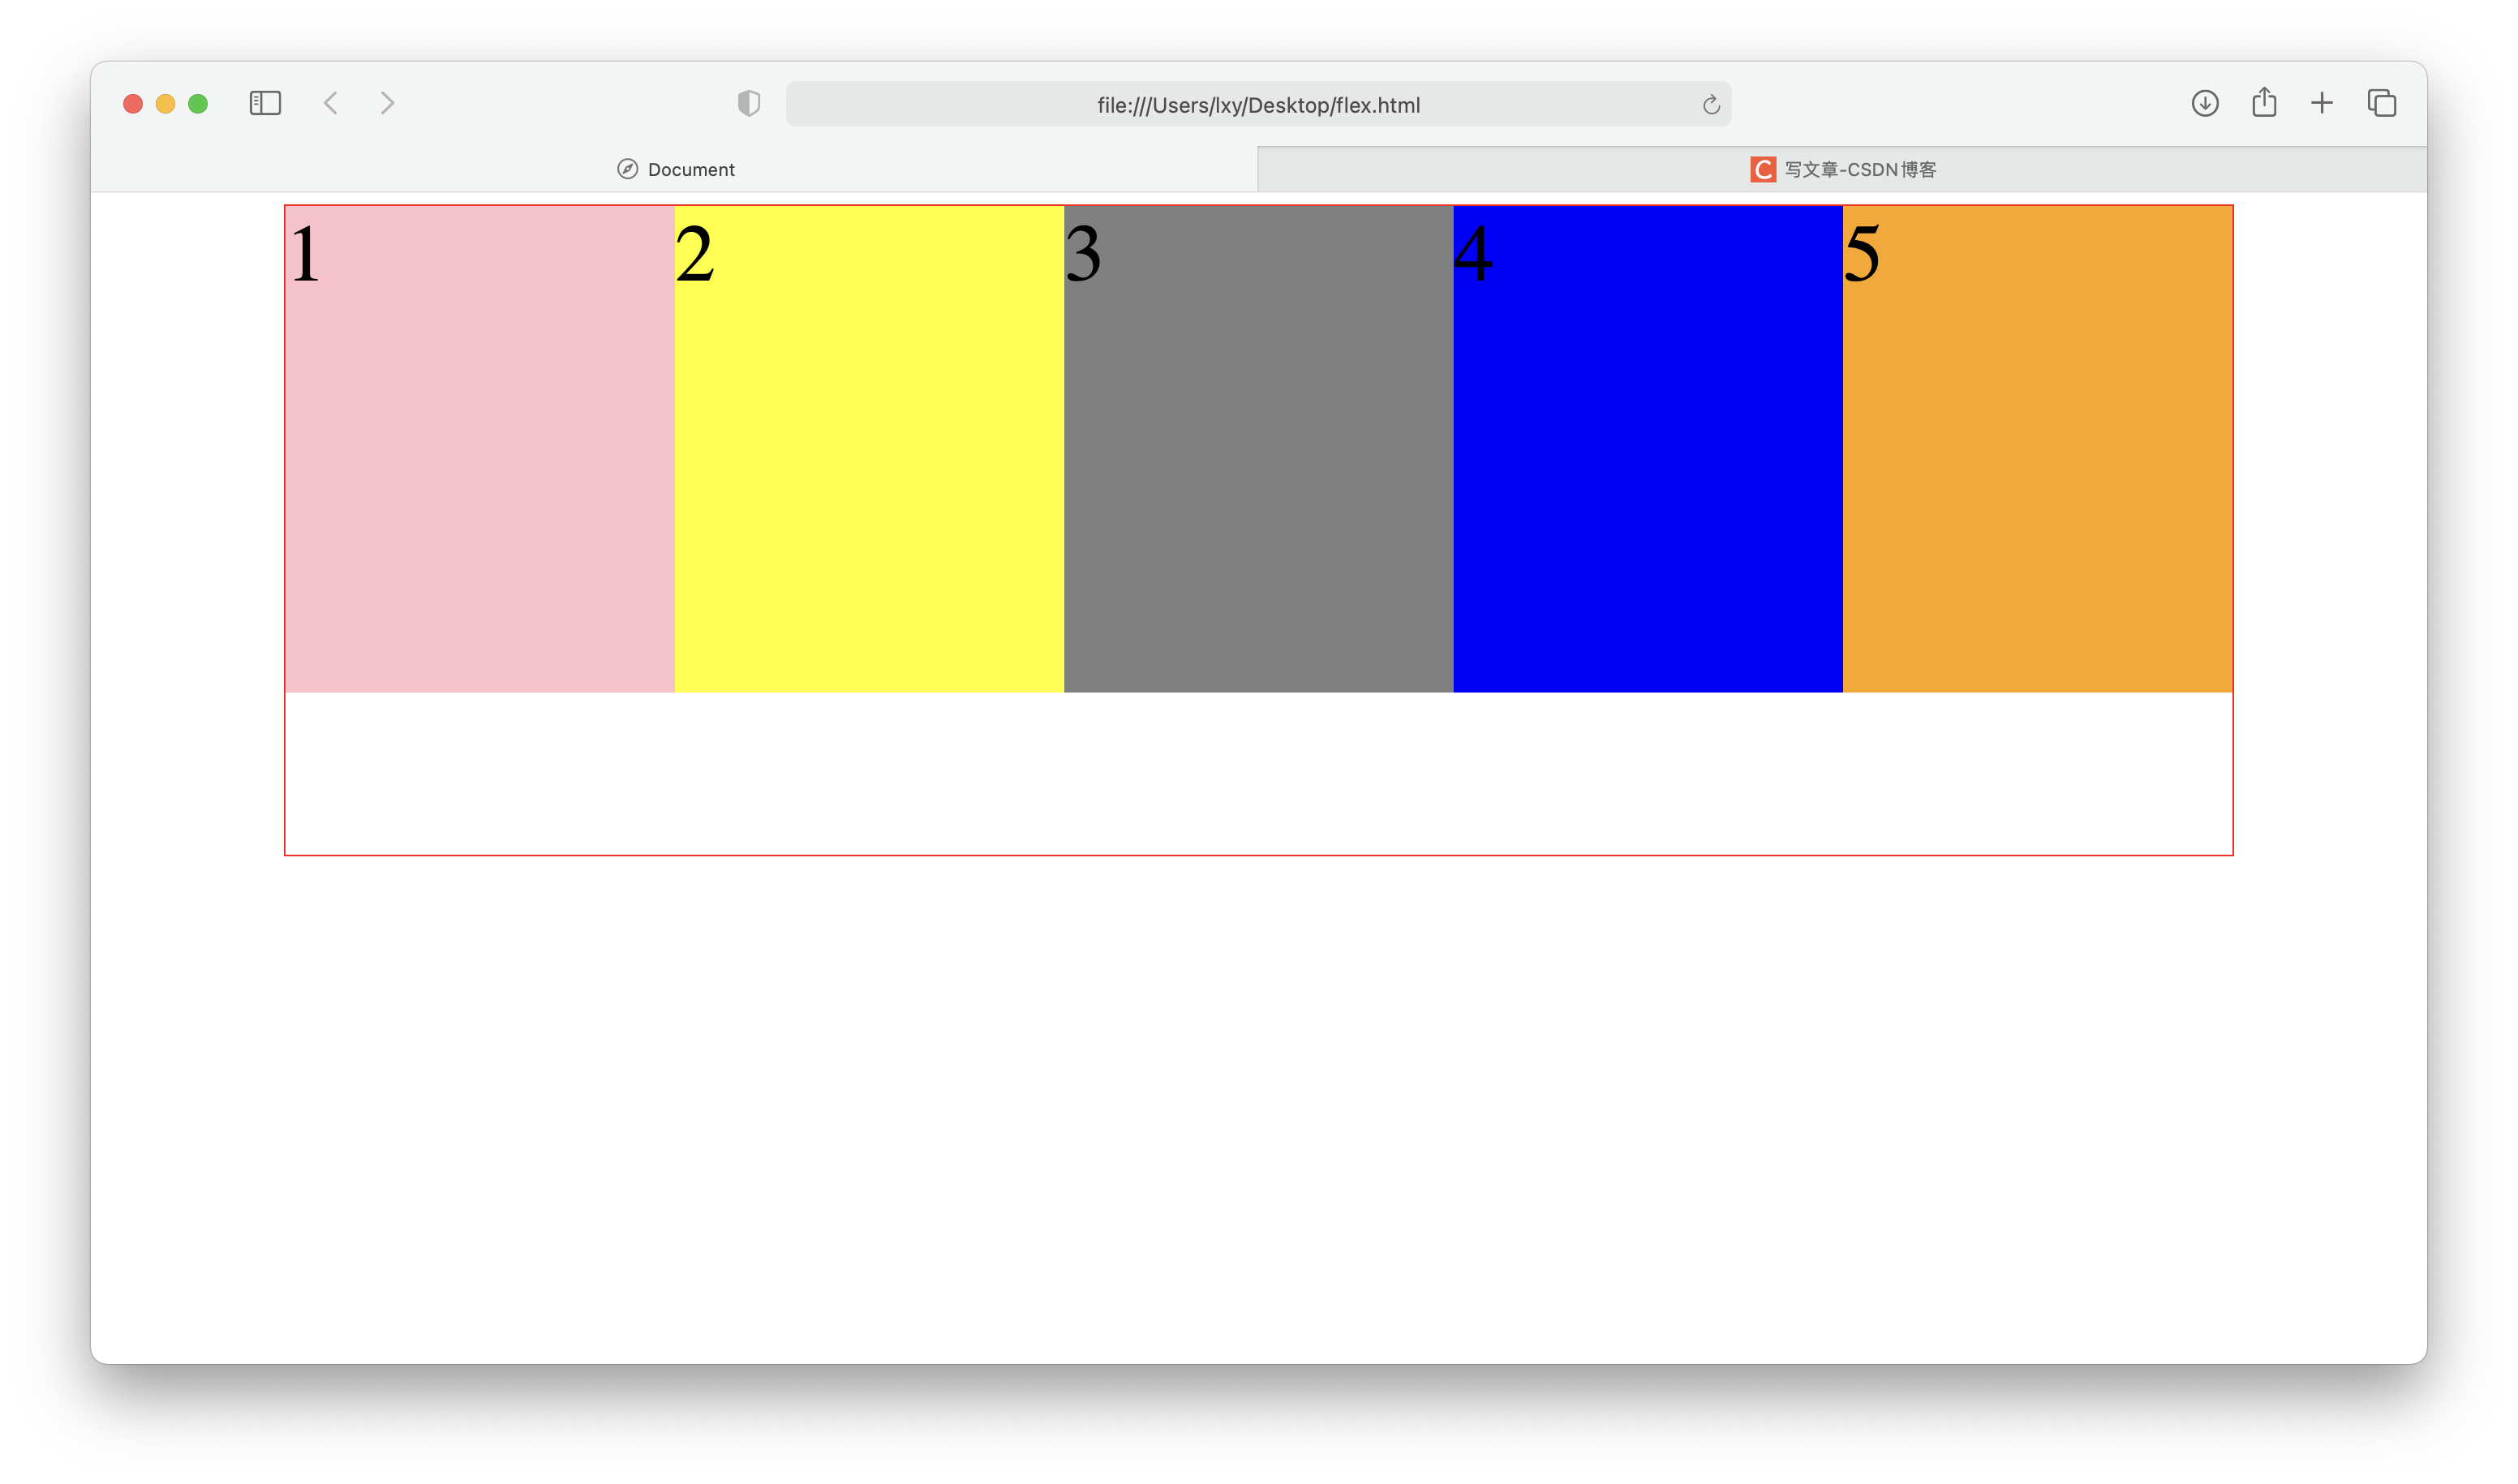Switch to the 写文章-CSDN博客 tab

pos(1843,169)
